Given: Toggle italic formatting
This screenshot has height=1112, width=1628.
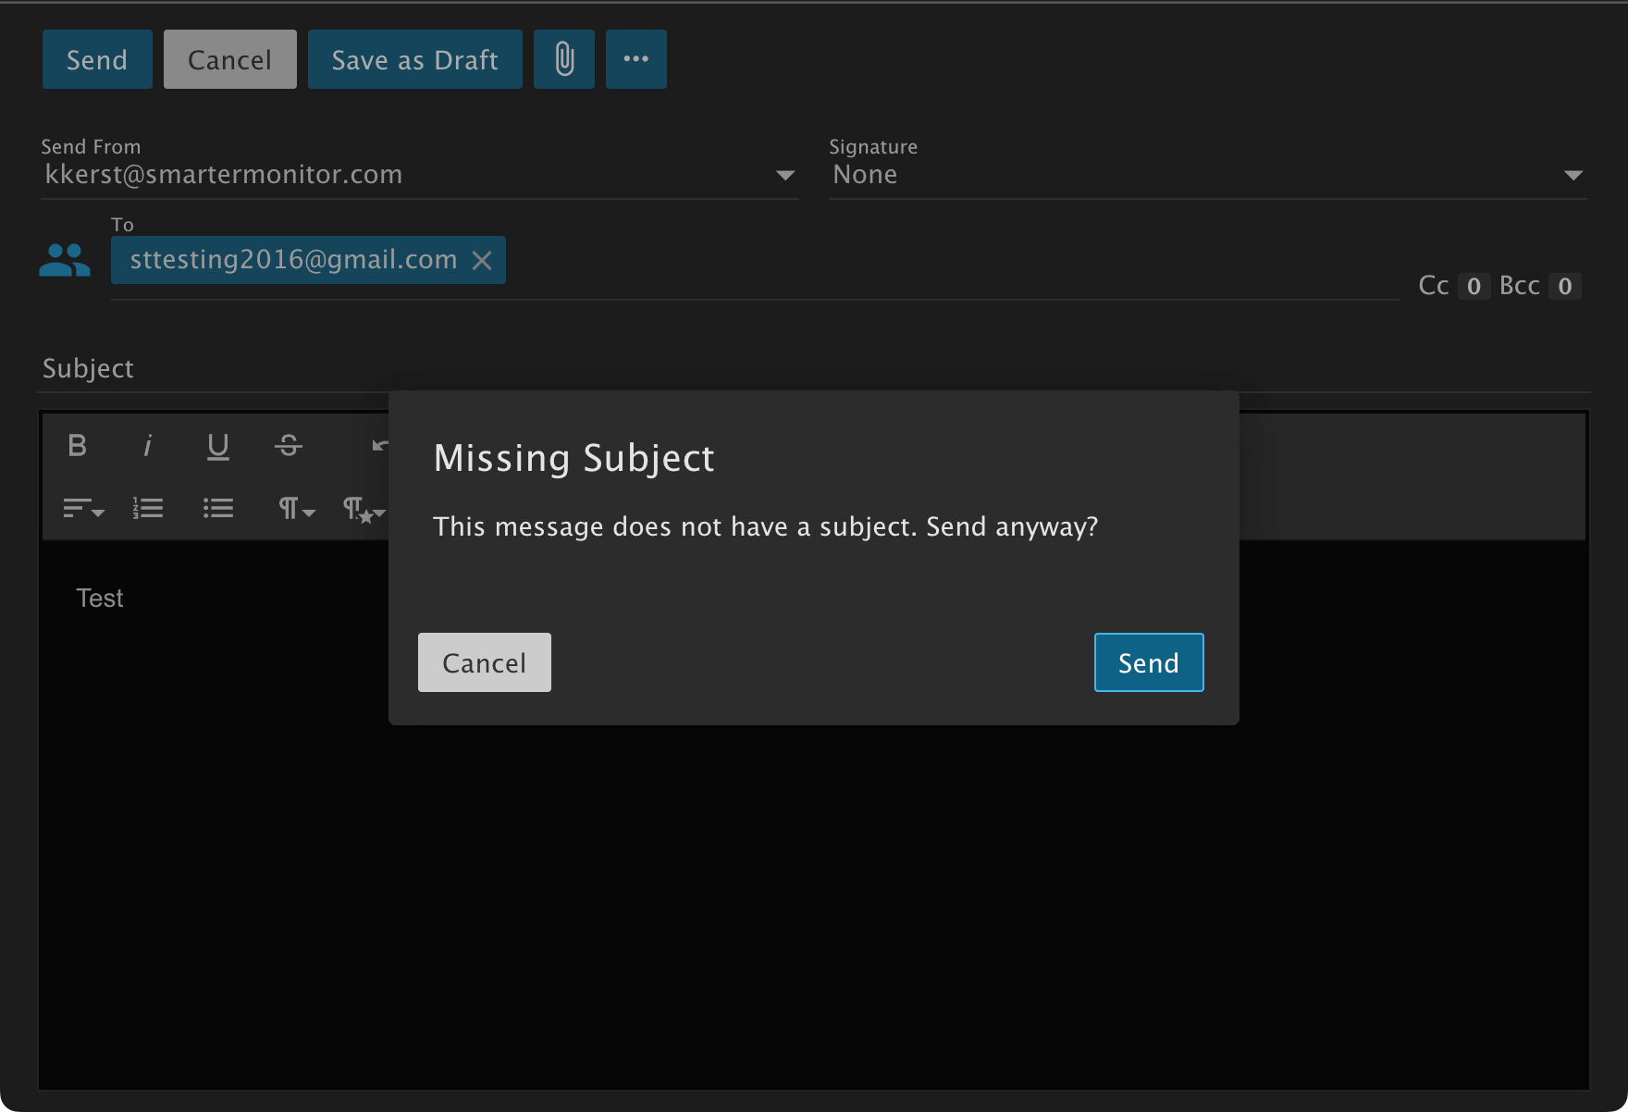Looking at the screenshot, I should (147, 446).
